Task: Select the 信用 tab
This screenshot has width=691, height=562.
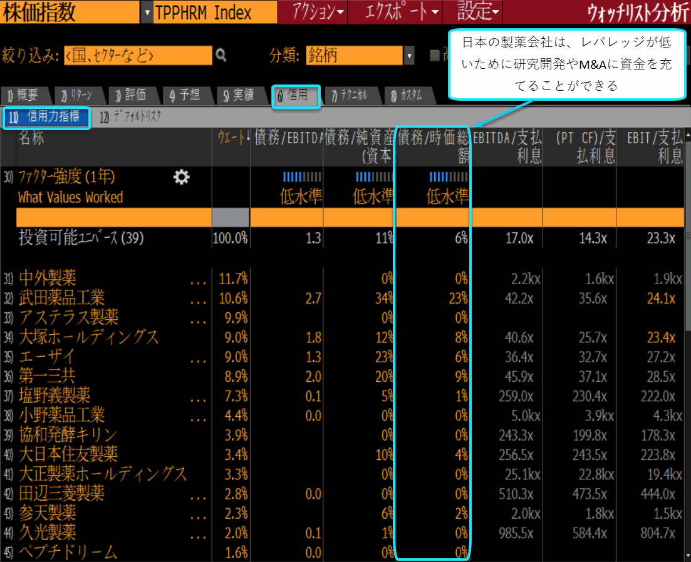Action: 296,96
